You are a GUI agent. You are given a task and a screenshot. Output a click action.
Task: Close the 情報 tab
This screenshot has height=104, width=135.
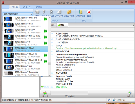click(66, 25)
